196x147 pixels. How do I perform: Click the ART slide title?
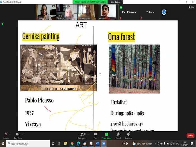[81, 25]
